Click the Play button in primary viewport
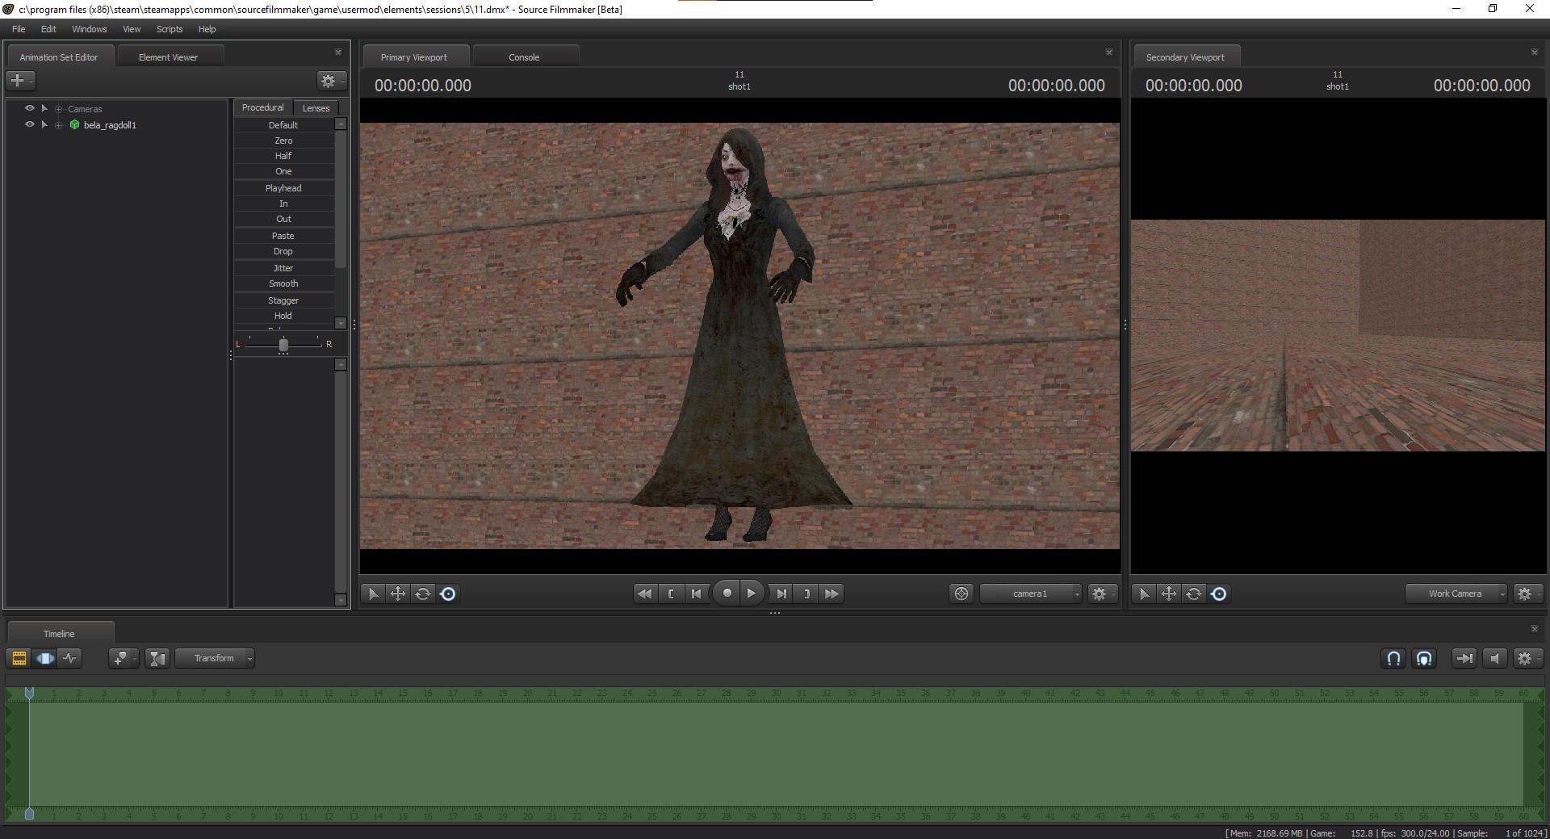1550x839 pixels. [751, 594]
